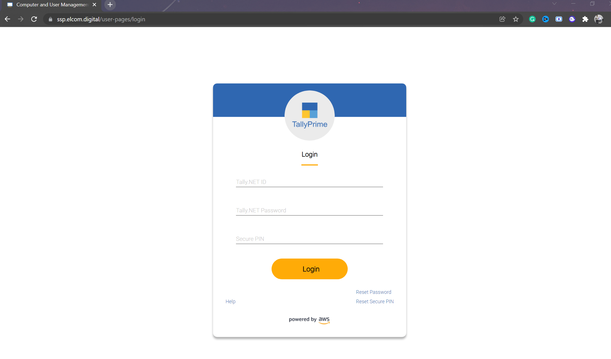Viewport: 611px width, 359px height.
Task: Click the page refresh button
Action: [x=34, y=19]
